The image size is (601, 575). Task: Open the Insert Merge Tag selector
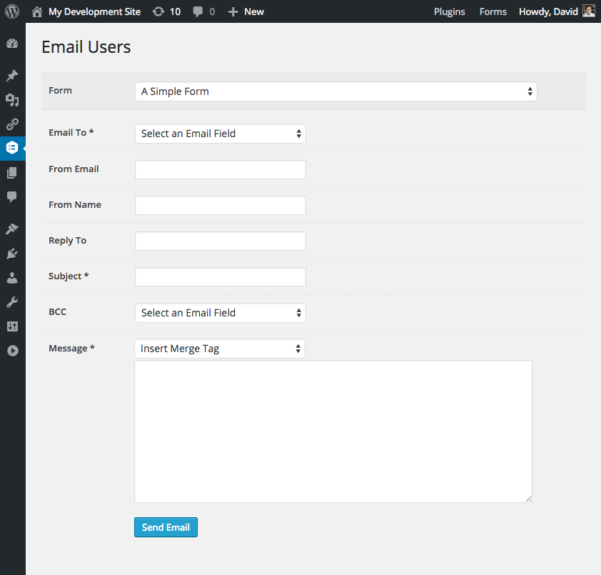point(220,349)
